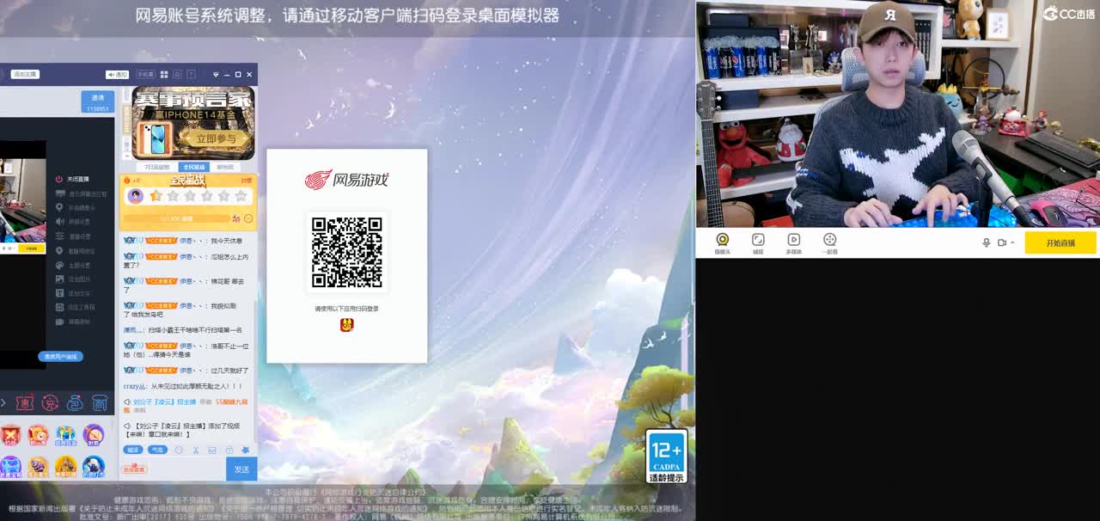Toggle the camera icon beside microphone

(1002, 242)
